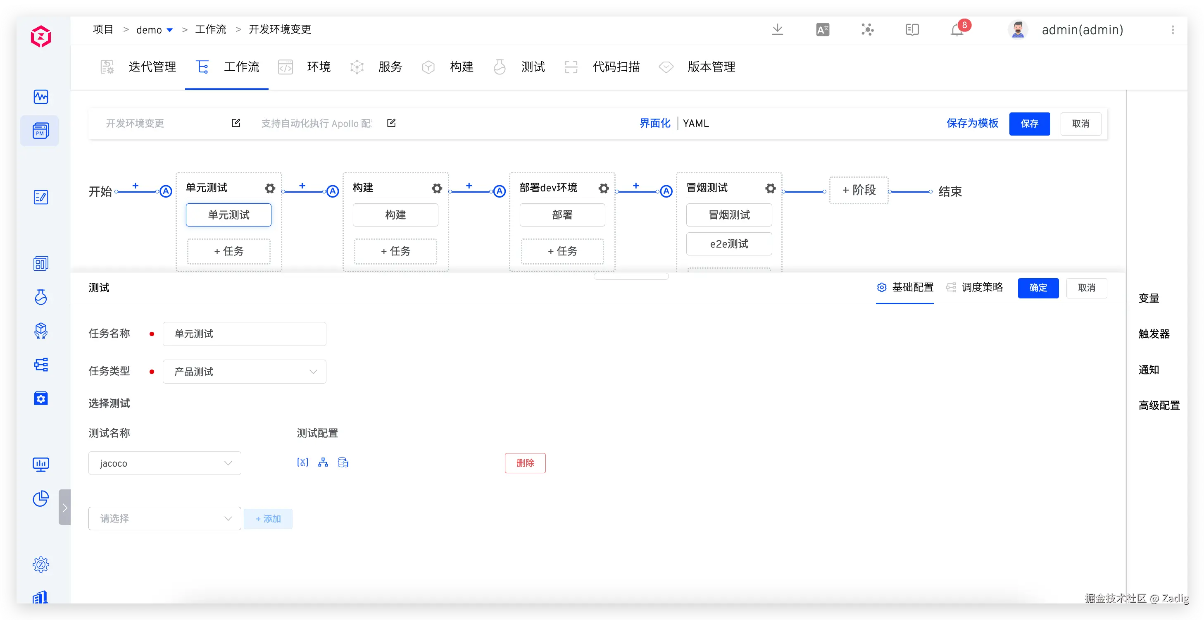Click the 任务名称 input field
Image resolution: width=1204 pixels, height=620 pixels.
(x=245, y=334)
